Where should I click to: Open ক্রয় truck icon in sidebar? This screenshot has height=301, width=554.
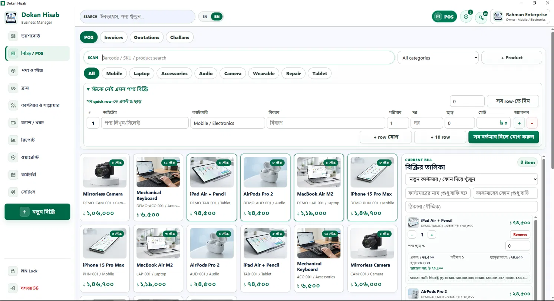pos(13,88)
